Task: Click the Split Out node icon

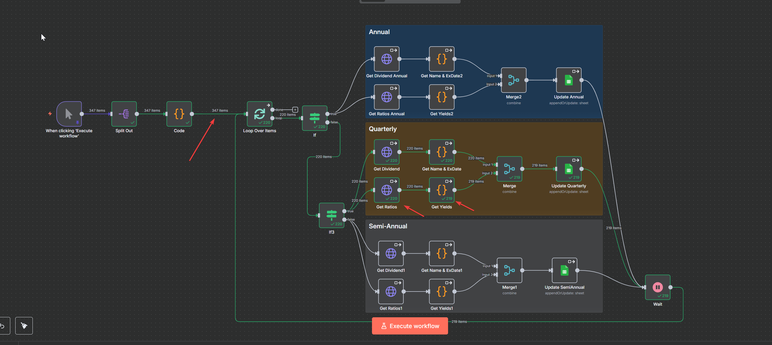Action: 124,114
